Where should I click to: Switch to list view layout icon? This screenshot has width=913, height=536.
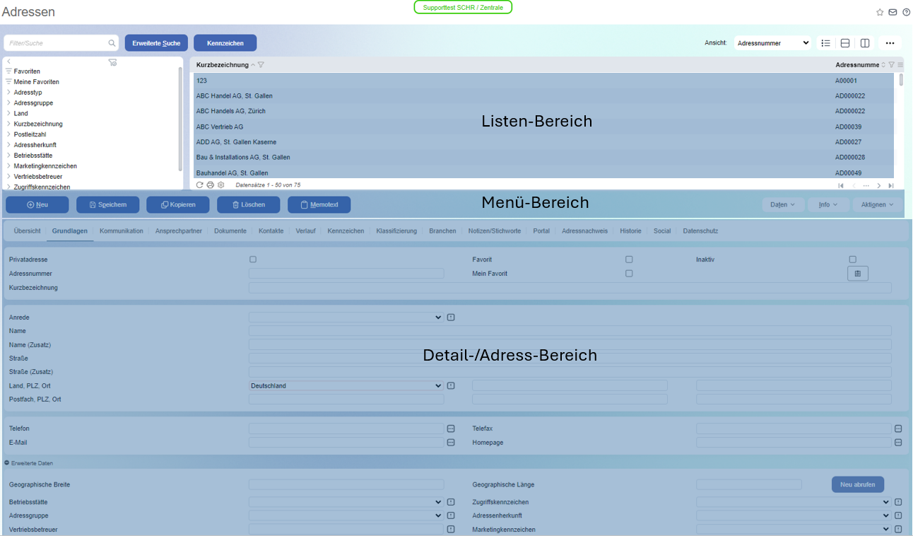[x=825, y=43]
